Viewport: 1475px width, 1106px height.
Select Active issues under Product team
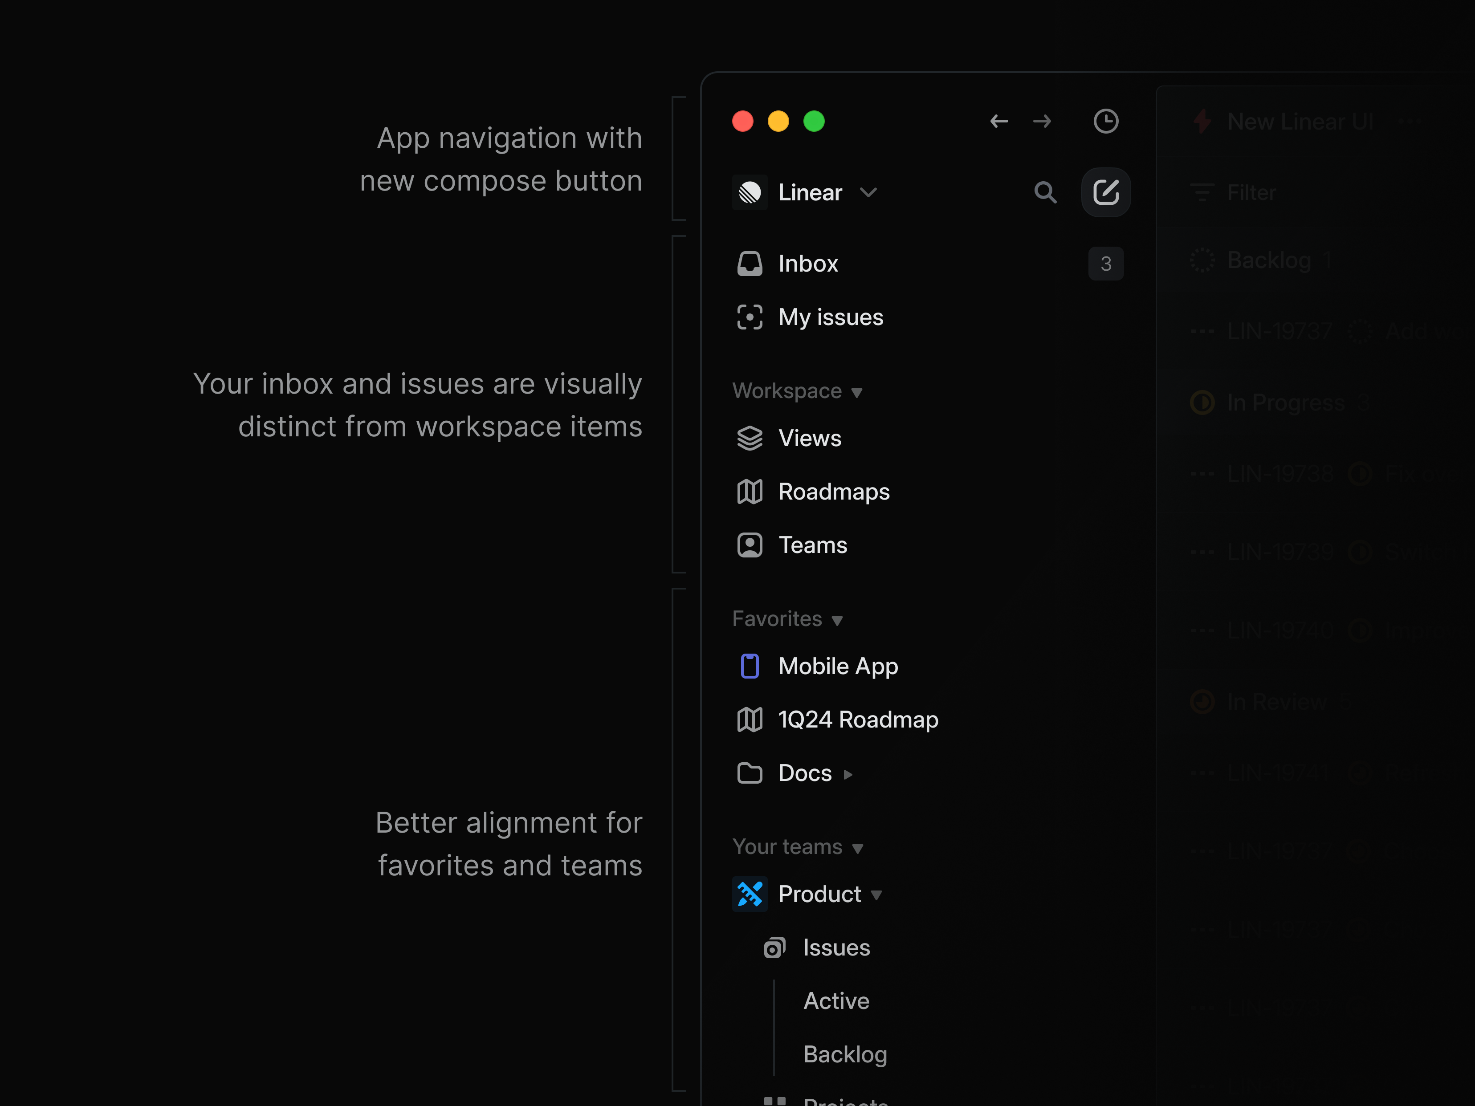(836, 1000)
